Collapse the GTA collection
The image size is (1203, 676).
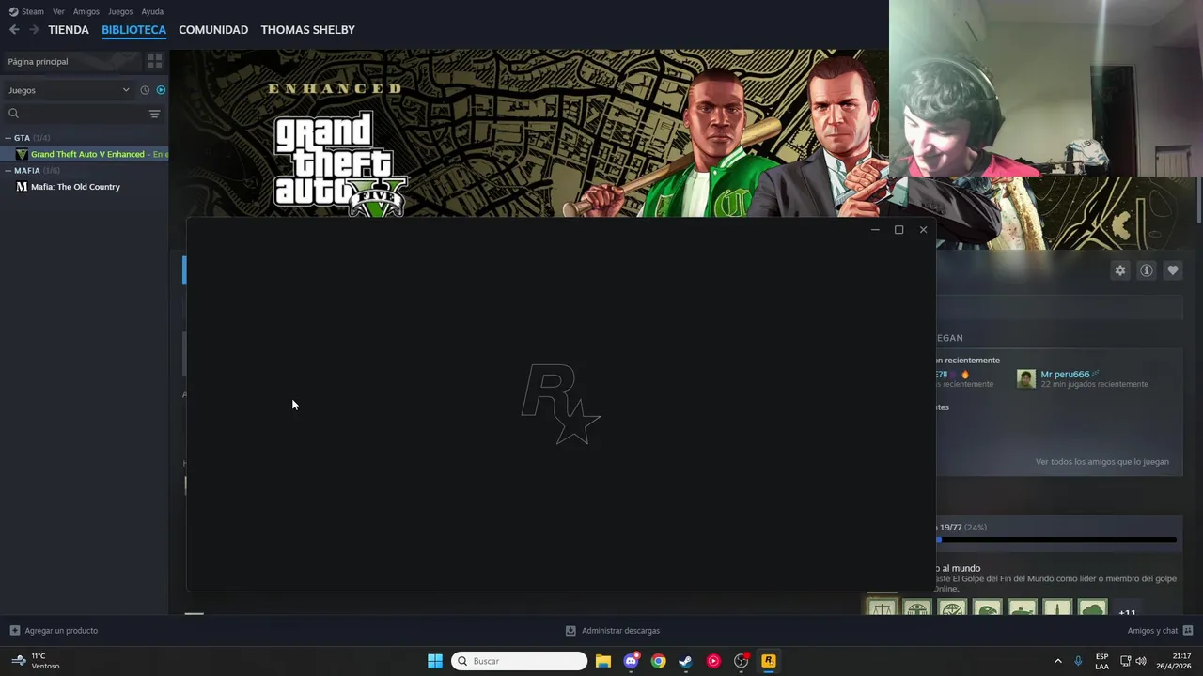tap(8, 138)
